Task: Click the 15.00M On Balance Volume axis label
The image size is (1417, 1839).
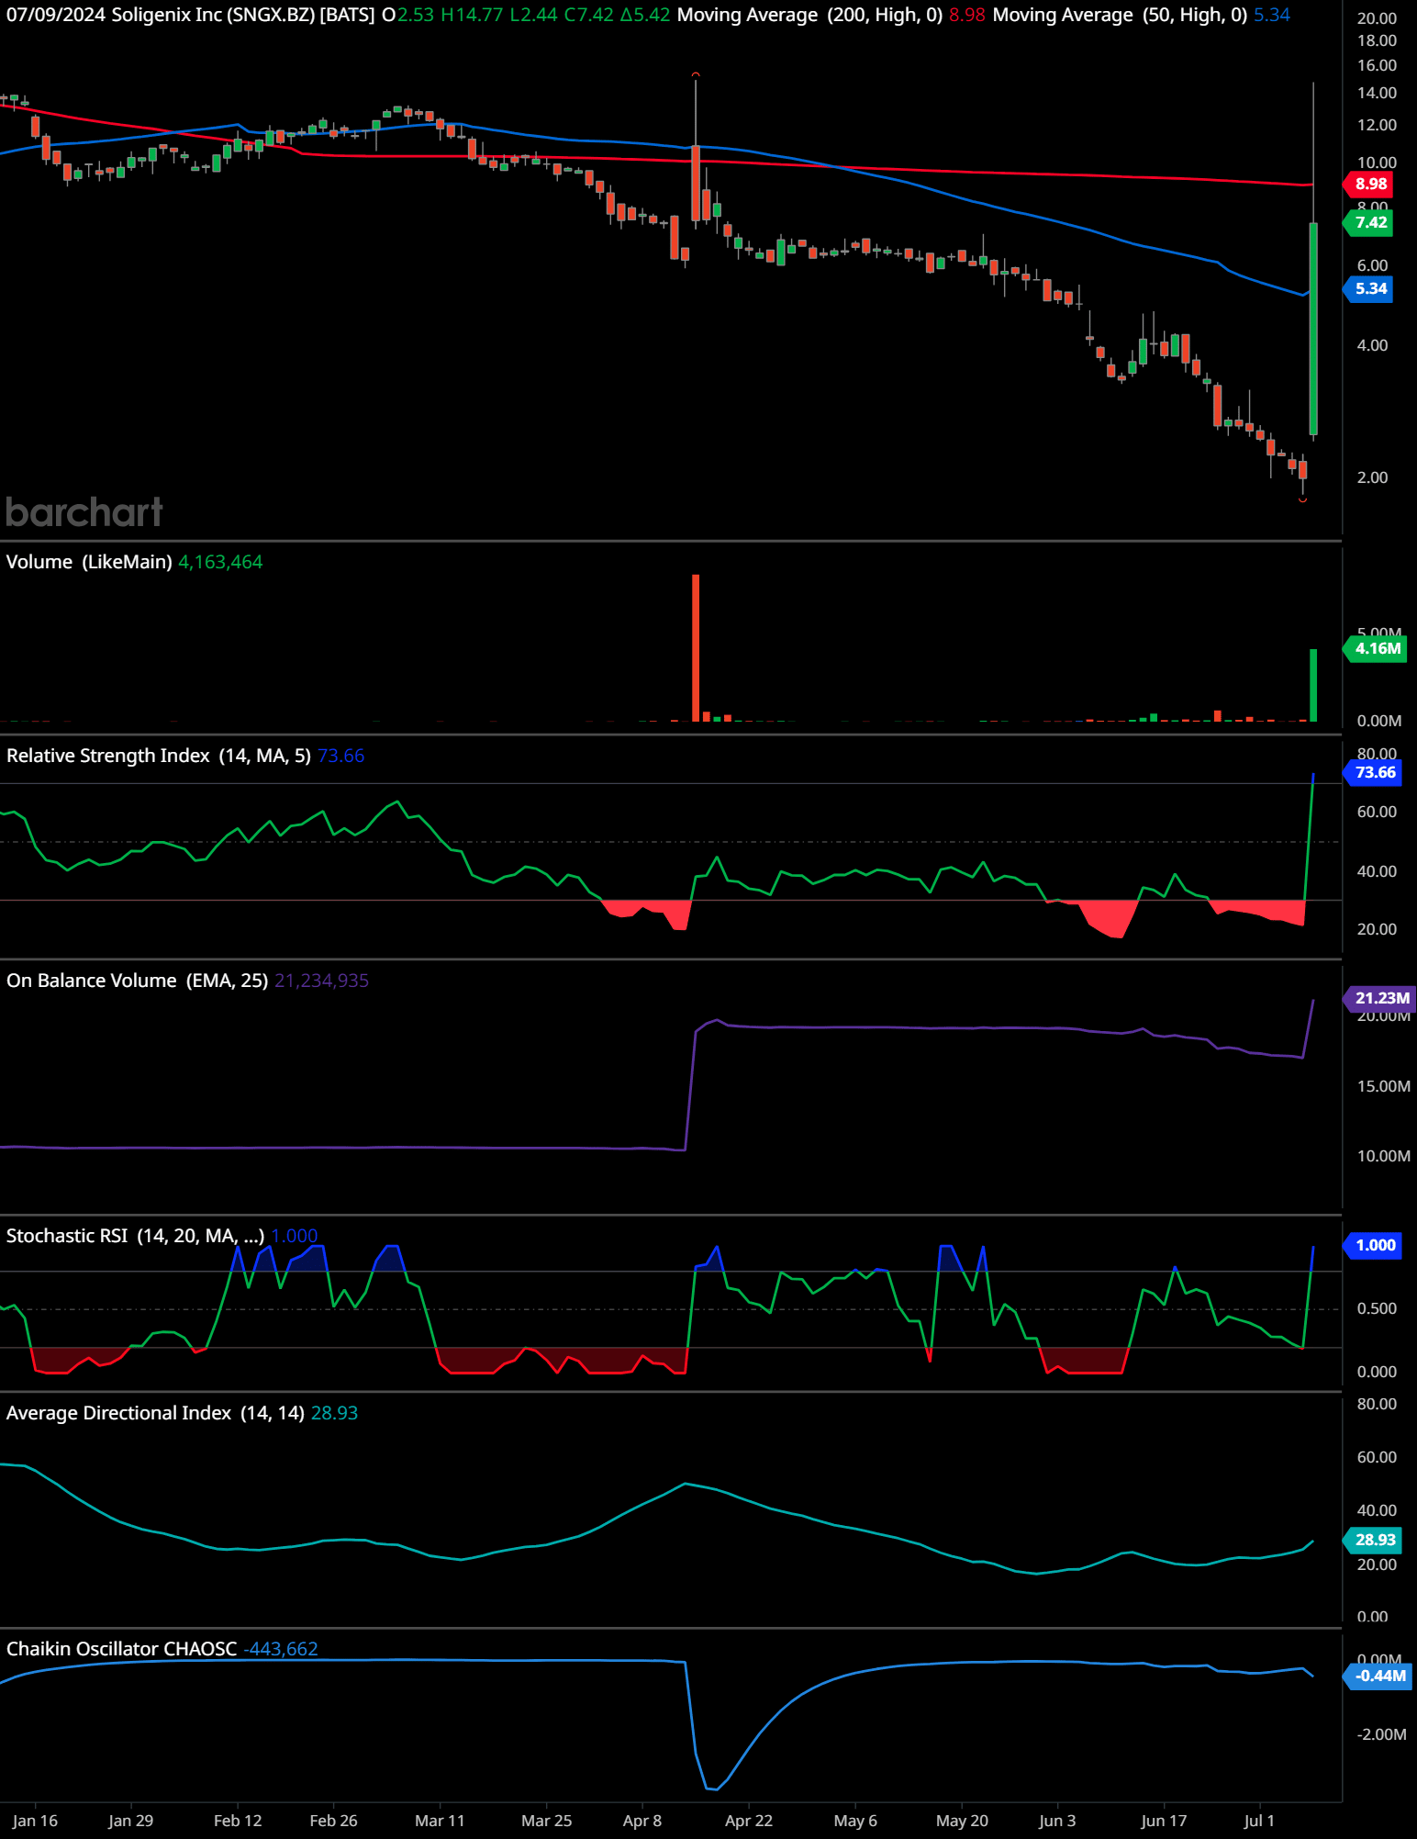Action: [x=1383, y=1086]
